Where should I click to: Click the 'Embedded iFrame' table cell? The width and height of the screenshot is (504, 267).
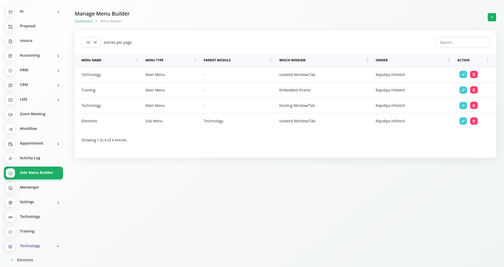pyautogui.click(x=295, y=90)
